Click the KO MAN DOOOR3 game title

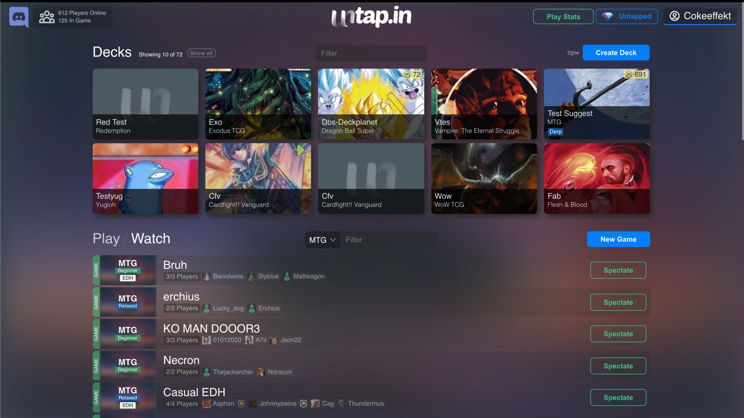(211, 329)
